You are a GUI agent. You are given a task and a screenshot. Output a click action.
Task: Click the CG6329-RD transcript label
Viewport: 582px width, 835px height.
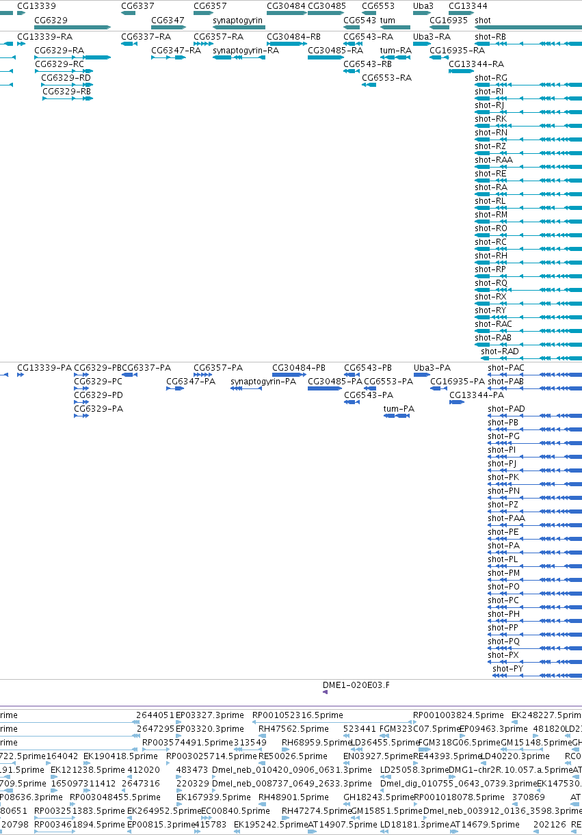[66, 78]
